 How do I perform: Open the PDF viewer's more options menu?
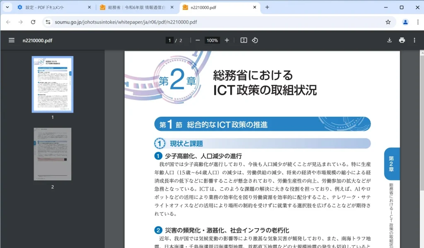point(414,40)
